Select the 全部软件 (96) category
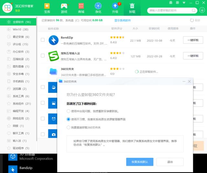 (18, 22)
